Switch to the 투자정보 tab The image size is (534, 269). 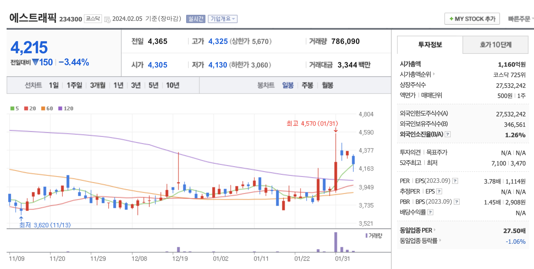pyautogui.click(x=430, y=44)
